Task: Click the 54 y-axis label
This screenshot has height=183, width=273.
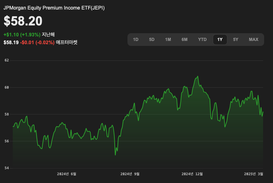Action: [x=7, y=168]
